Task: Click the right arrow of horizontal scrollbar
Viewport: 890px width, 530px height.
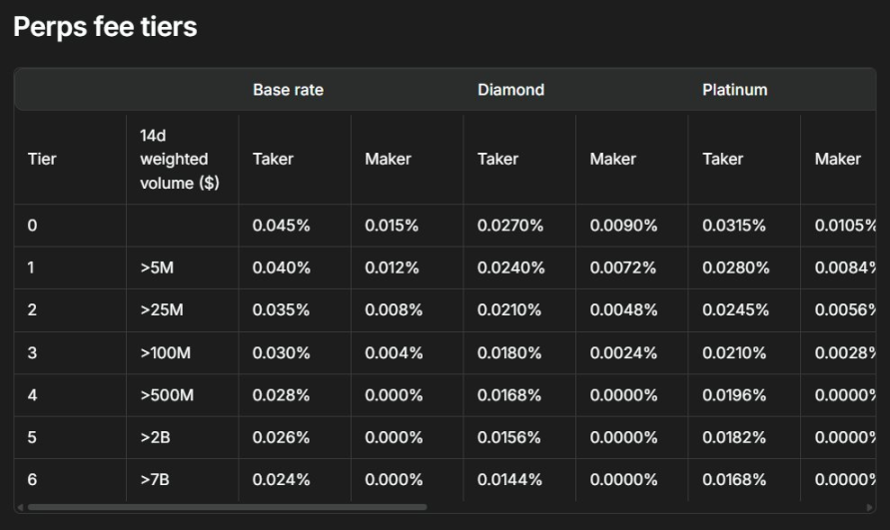Action: point(870,507)
